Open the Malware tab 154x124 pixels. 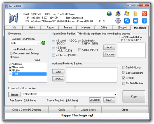tap(86, 27)
